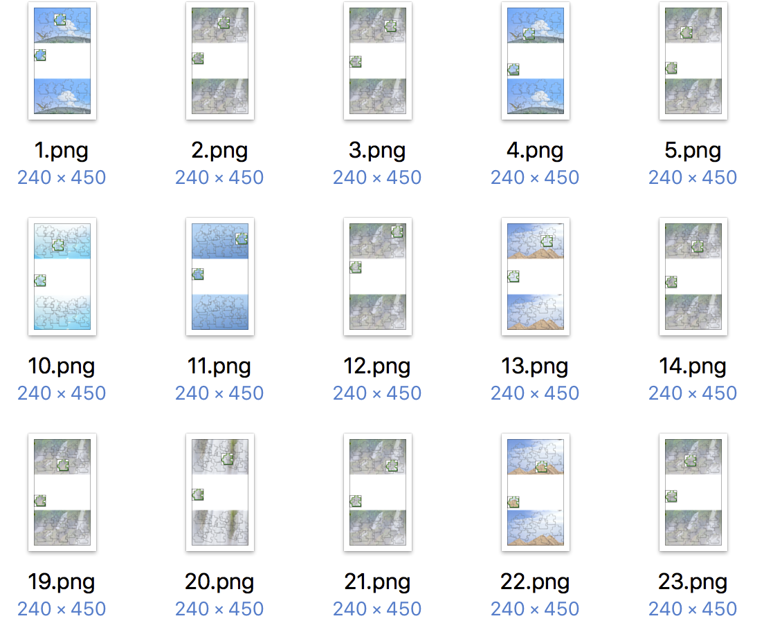
Task: Click the file name 19.png
Action: [62, 582]
